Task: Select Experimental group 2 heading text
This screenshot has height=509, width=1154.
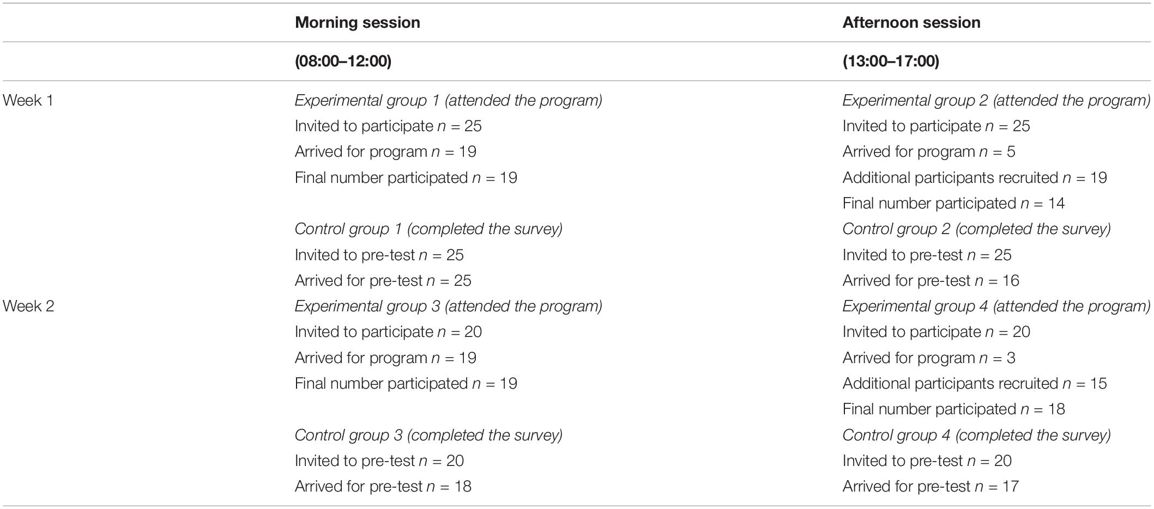Action: [x=996, y=101]
